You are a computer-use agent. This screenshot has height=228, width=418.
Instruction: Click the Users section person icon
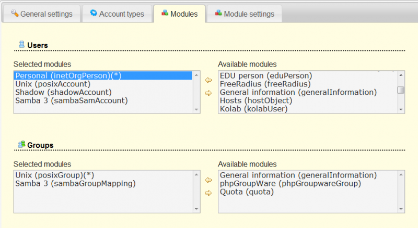[21, 44]
